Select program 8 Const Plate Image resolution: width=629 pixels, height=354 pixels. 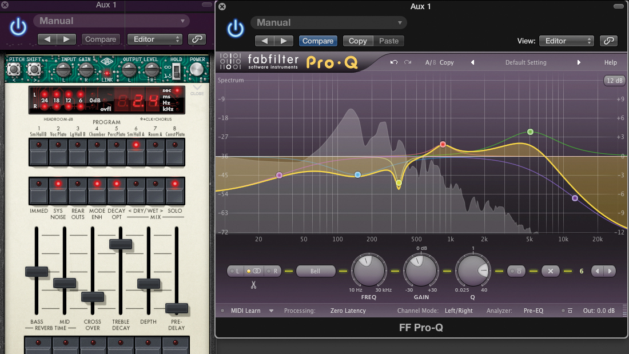[175, 152]
